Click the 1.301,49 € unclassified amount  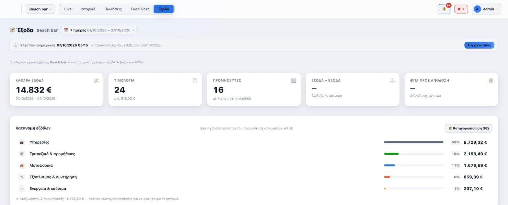[x=75, y=199]
